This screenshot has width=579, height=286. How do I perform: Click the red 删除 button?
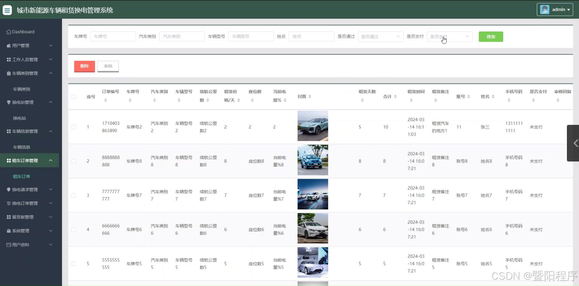84,66
